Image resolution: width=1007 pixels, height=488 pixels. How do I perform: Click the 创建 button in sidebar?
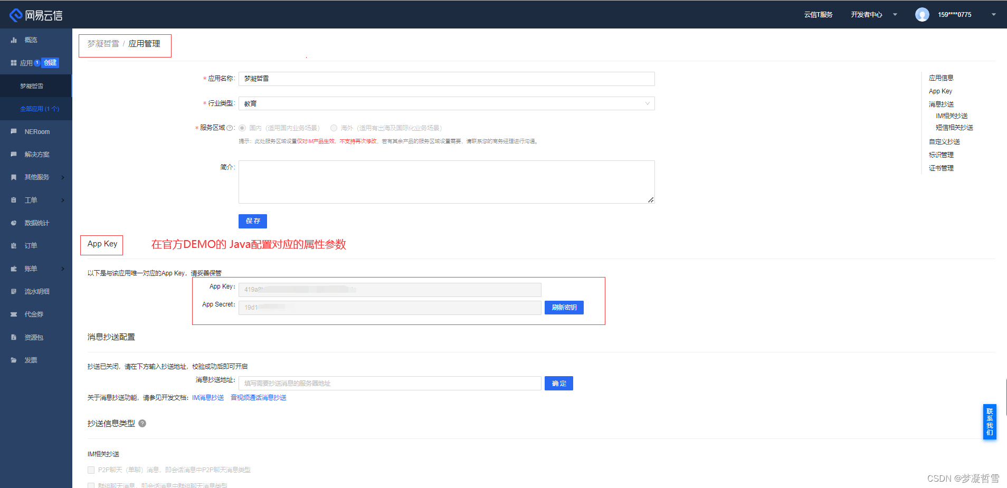click(50, 63)
